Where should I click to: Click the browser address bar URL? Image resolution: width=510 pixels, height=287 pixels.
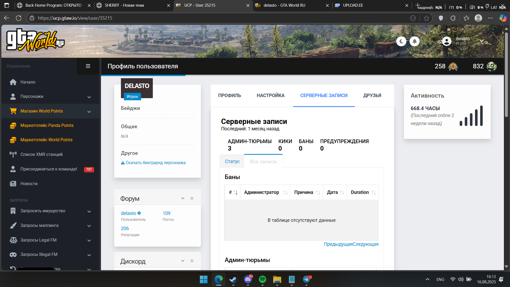(x=75, y=18)
